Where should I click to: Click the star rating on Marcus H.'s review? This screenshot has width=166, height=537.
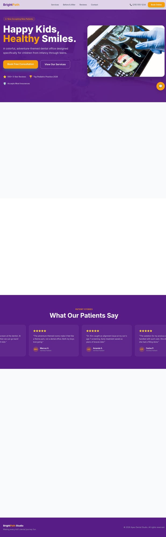39,331
